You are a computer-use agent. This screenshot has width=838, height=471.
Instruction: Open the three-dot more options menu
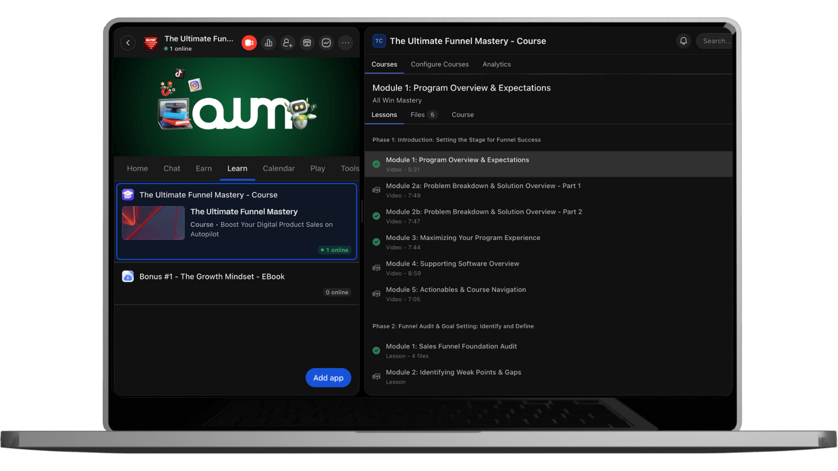pos(345,43)
